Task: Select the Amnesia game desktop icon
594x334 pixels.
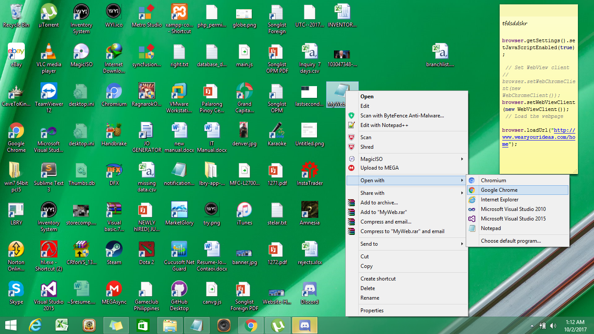Action: (310, 214)
